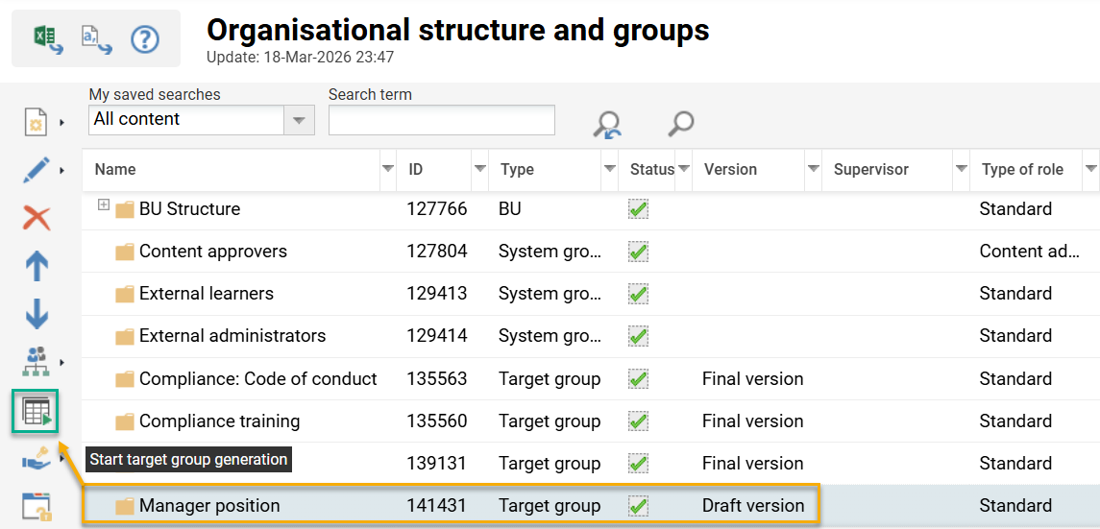The width and height of the screenshot is (1100, 529).
Task: Toggle status check for External administrators
Action: click(x=639, y=336)
